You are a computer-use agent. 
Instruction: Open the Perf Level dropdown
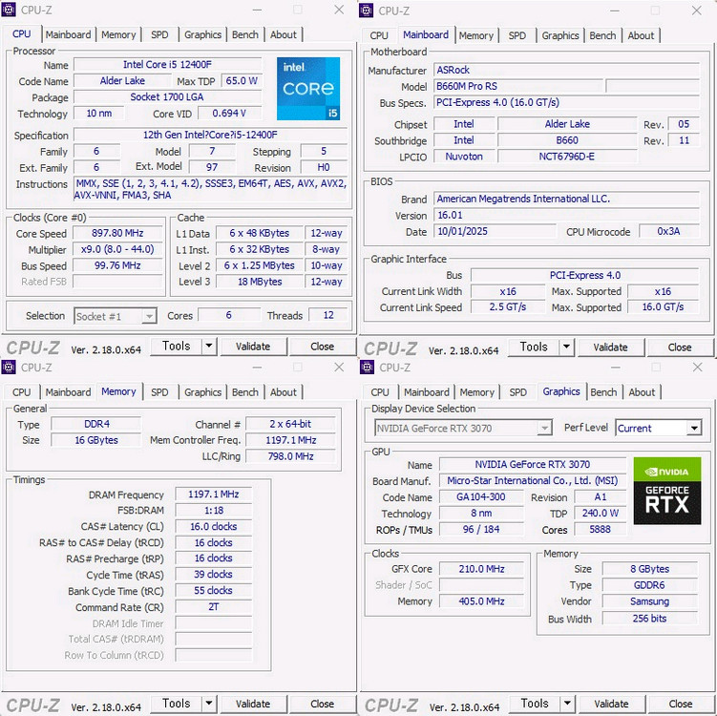694,429
